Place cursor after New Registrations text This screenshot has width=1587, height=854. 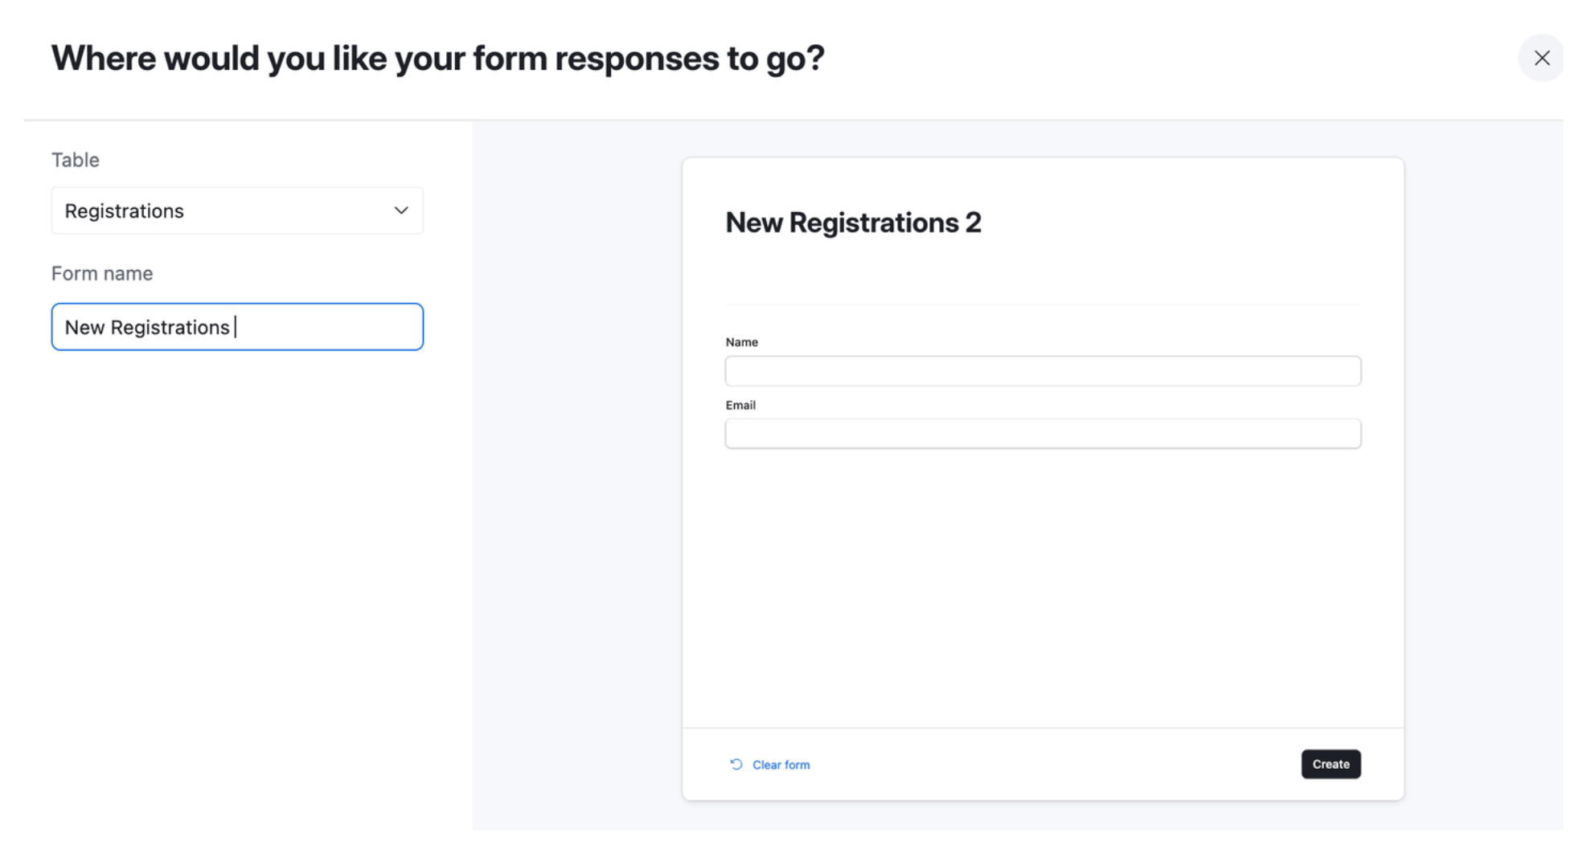tap(235, 327)
